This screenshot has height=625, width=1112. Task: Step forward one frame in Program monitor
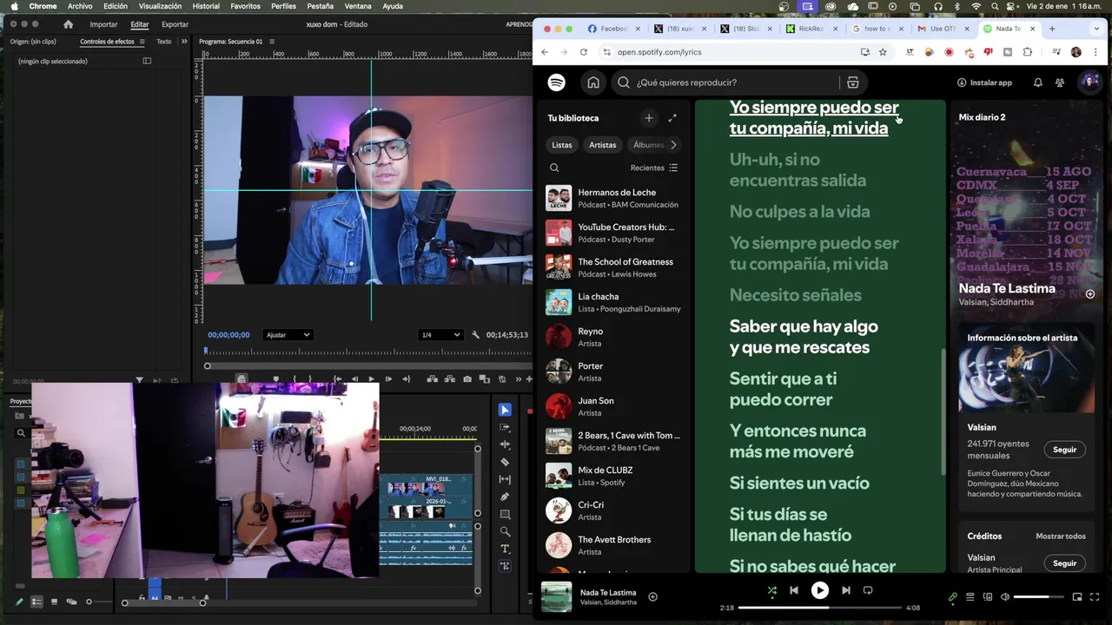(x=388, y=379)
